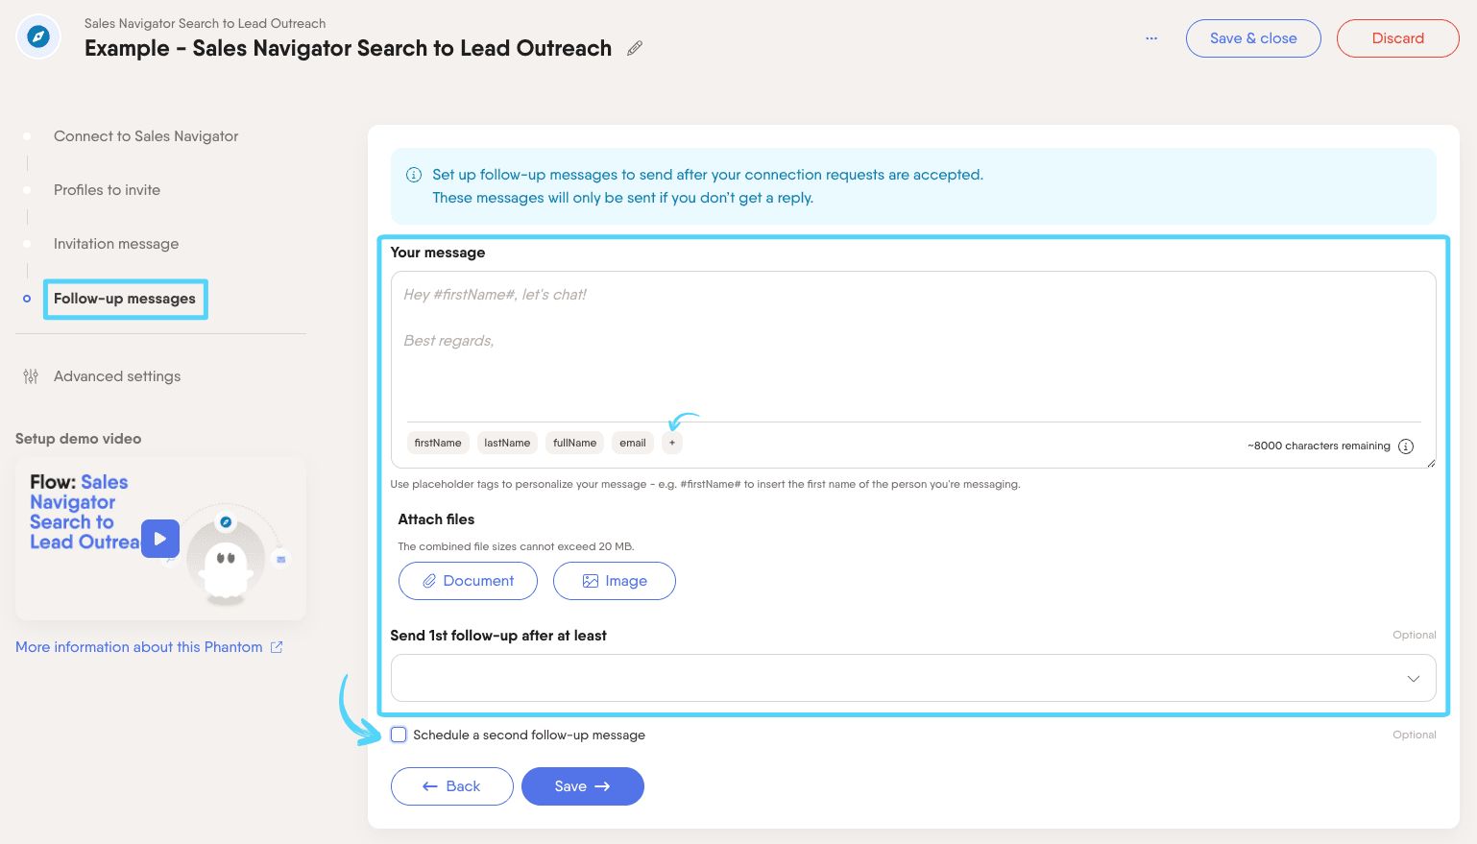Expand the Send 1st follow-up delay dropdown
1477x844 pixels.
pos(913,678)
